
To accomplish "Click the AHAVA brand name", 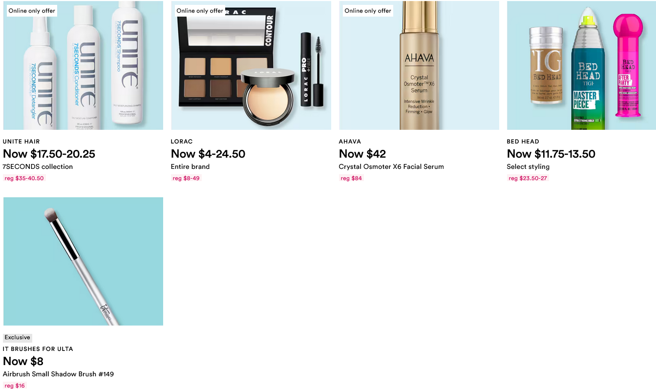I will pos(350,142).
